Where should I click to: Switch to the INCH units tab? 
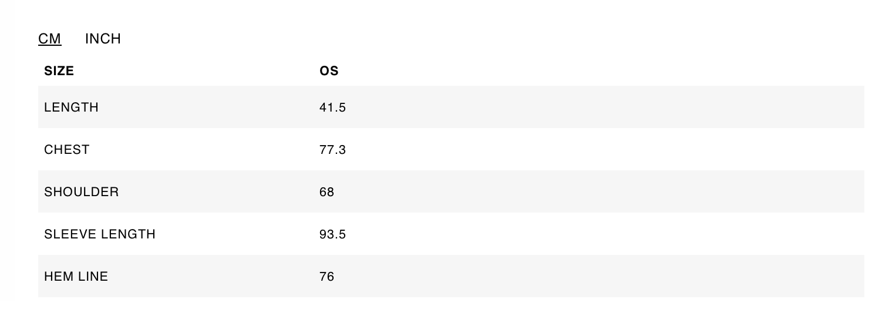point(103,39)
